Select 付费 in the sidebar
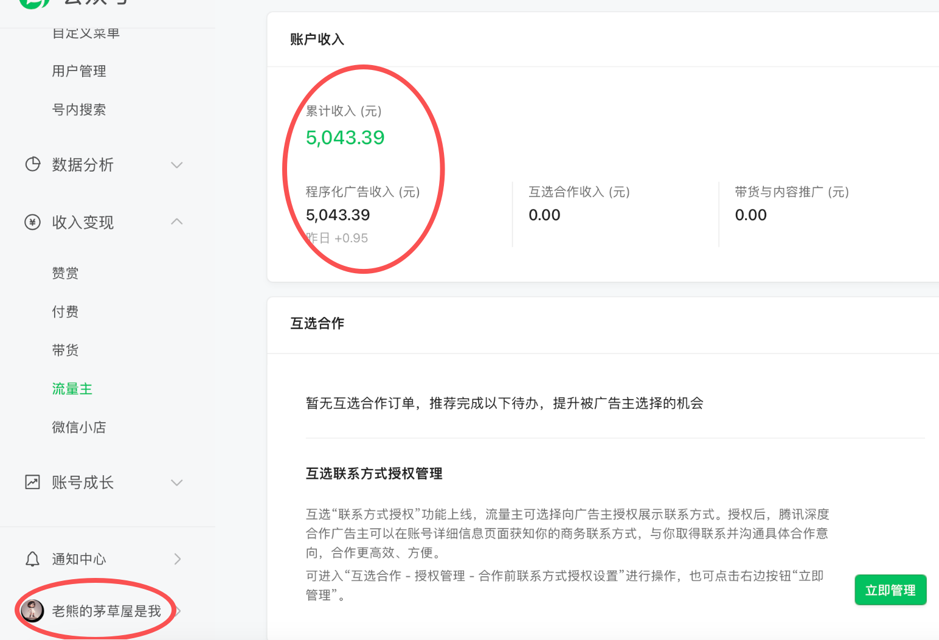The width and height of the screenshot is (939, 640). (65, 312)
